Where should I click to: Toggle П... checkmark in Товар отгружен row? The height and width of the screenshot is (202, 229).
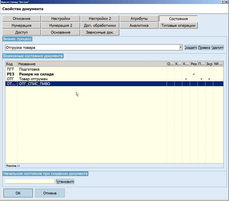tap(201, 79)
